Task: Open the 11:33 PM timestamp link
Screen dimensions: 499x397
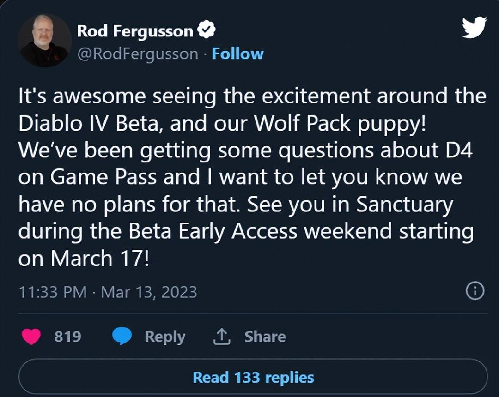Action: [52, 292]
